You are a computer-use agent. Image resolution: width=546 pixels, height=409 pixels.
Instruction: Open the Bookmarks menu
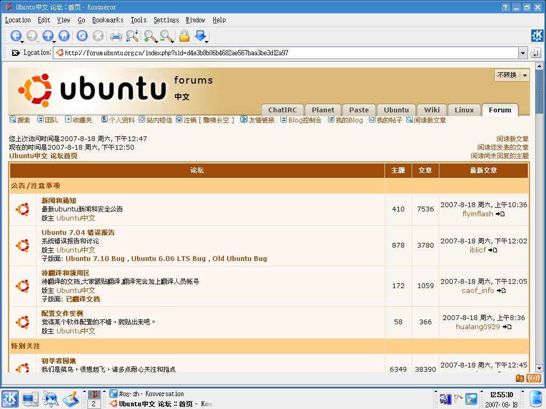tap(108, 20)
